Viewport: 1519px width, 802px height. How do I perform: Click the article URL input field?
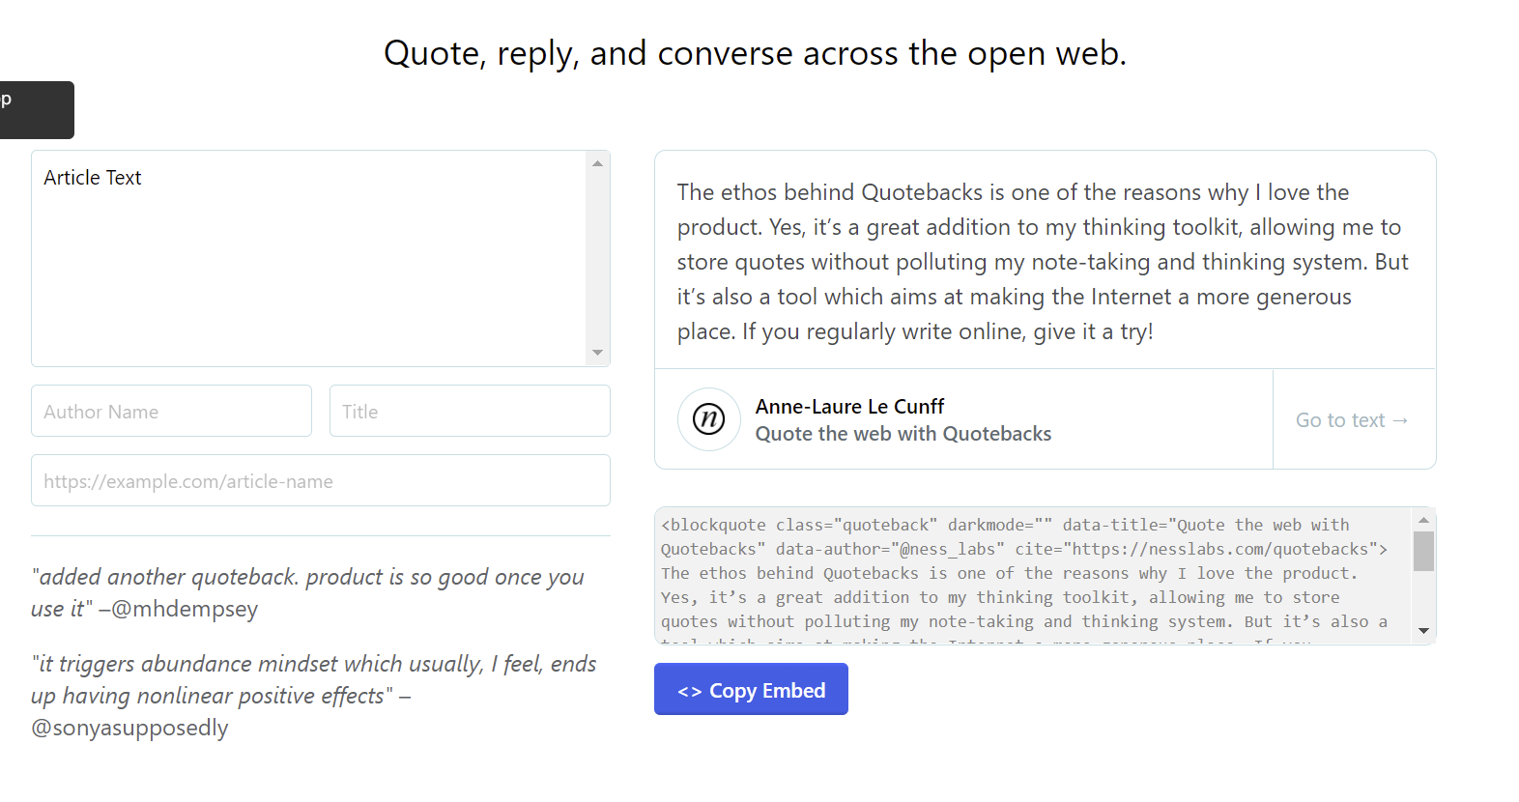320,481
